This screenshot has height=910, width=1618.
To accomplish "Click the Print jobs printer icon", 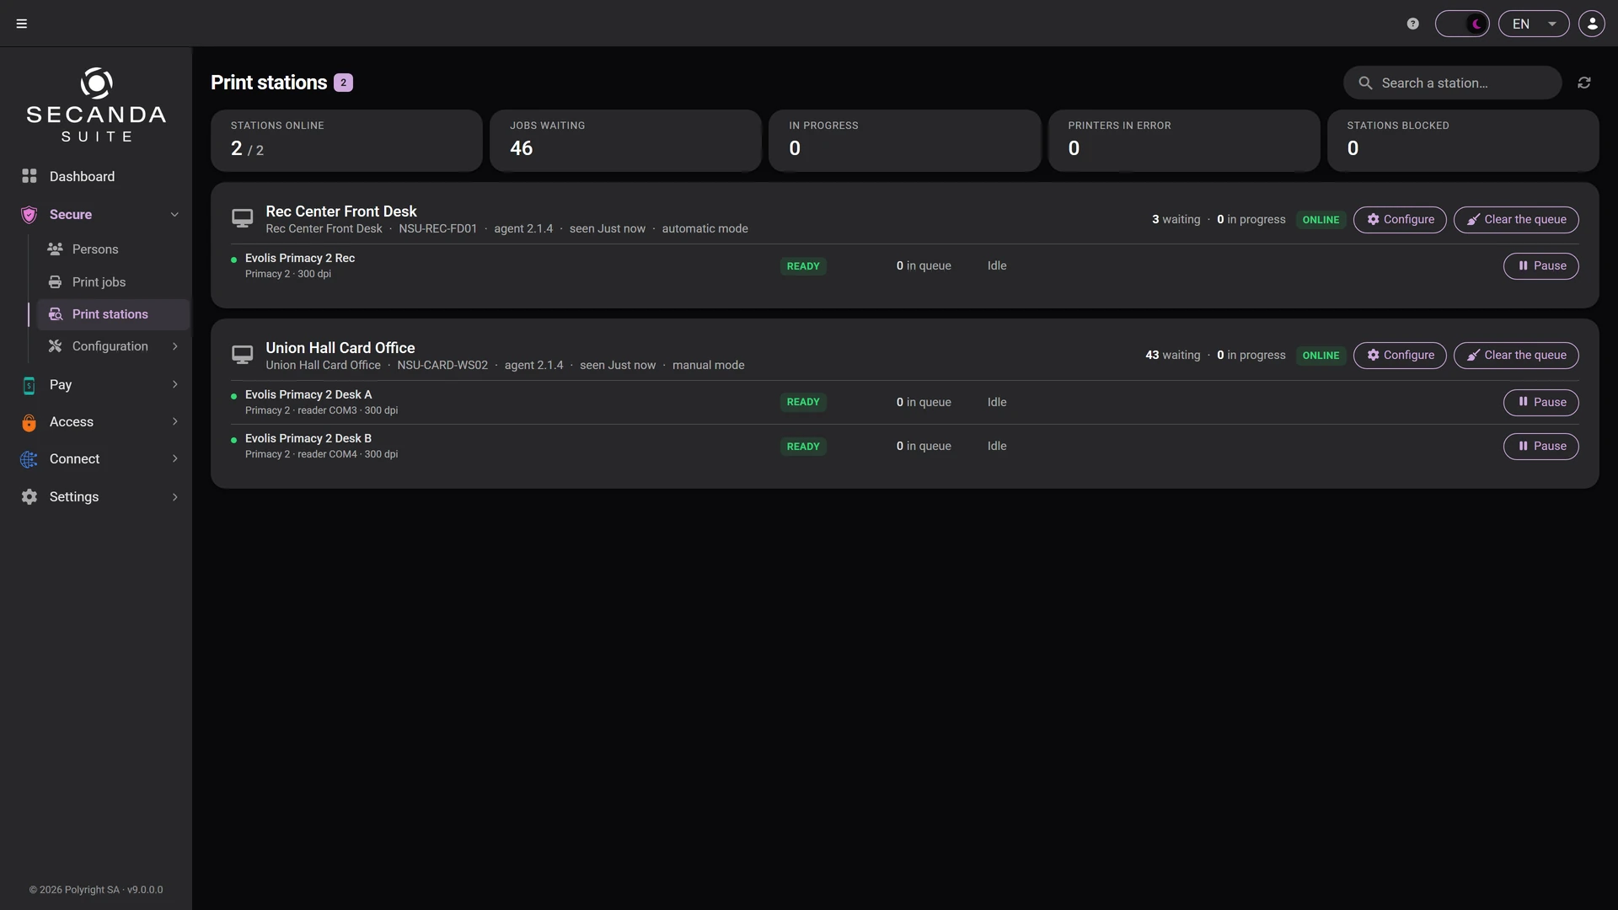I will (x=55, y=282).
